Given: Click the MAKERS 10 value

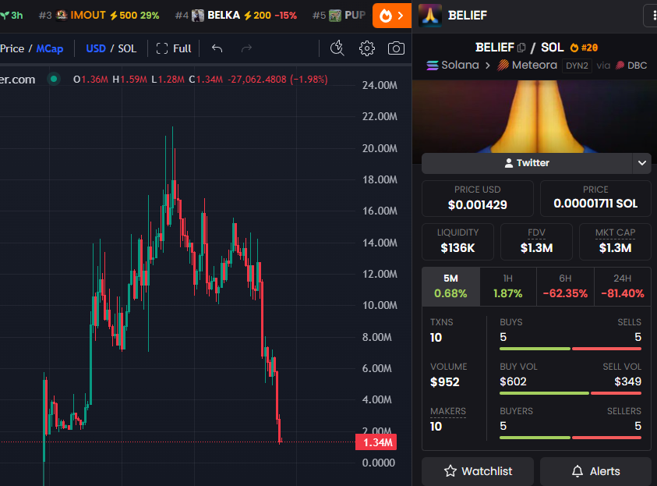Looking at the screenshot, I should pyautogui.click(x=436, y=427).
